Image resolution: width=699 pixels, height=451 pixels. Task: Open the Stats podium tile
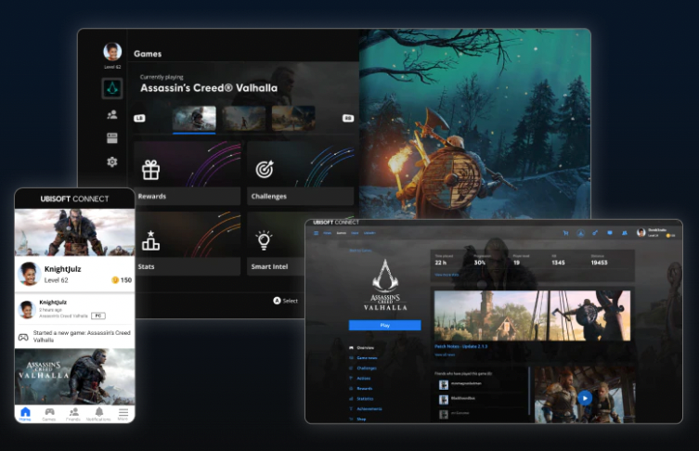(188, 243)
